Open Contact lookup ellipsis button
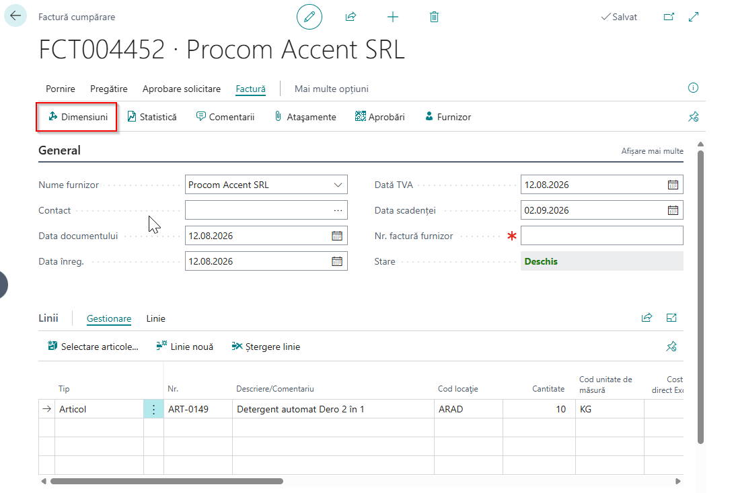 click(338, 210)
